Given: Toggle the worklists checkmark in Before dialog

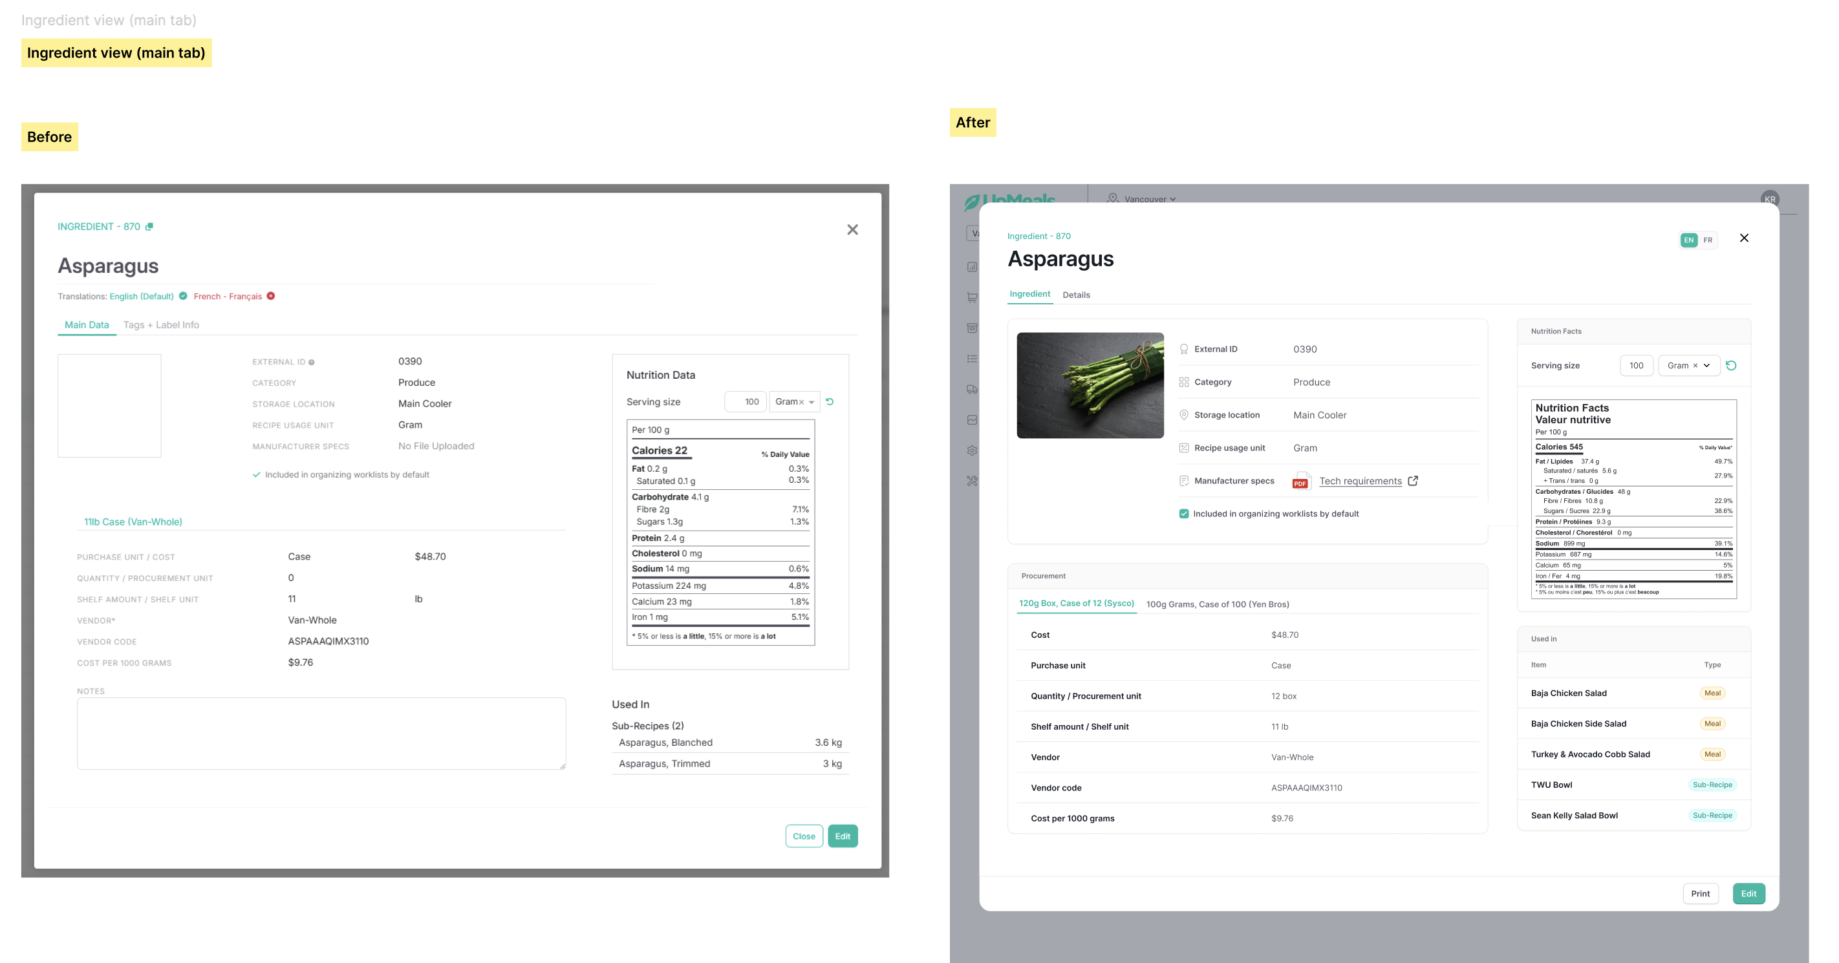Looking at the screenshot, I should click(x=256, y=475).
